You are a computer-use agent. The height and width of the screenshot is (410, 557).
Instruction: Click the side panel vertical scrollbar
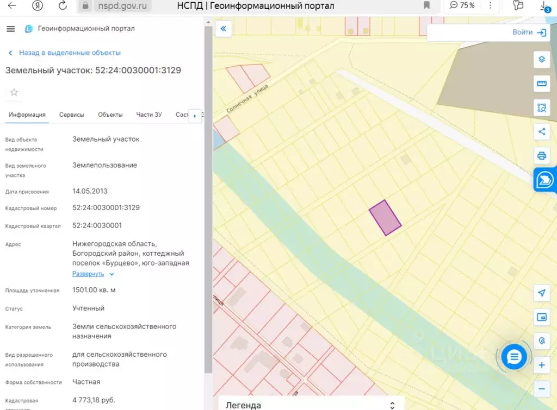(208, 199)
